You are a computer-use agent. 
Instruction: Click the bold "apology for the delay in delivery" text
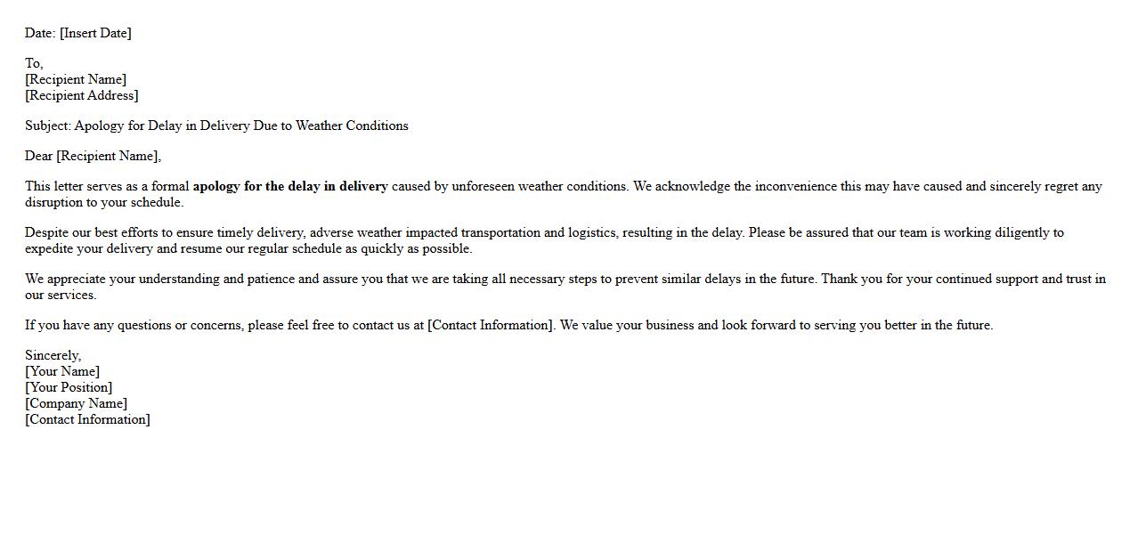[290, 186]
